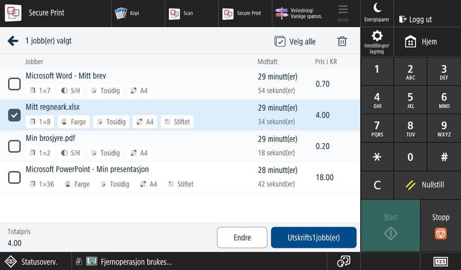The image size is (461, 270).
Task: Click Fjernoperasjon brukes... status entry
Action: tap(136, 261)
